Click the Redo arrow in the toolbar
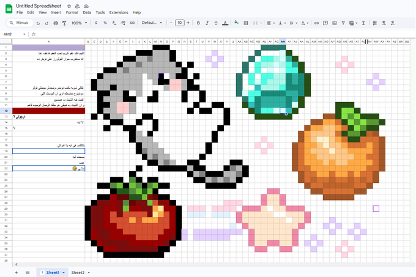This screenshot has width=416, height=277. click(46, 23)
